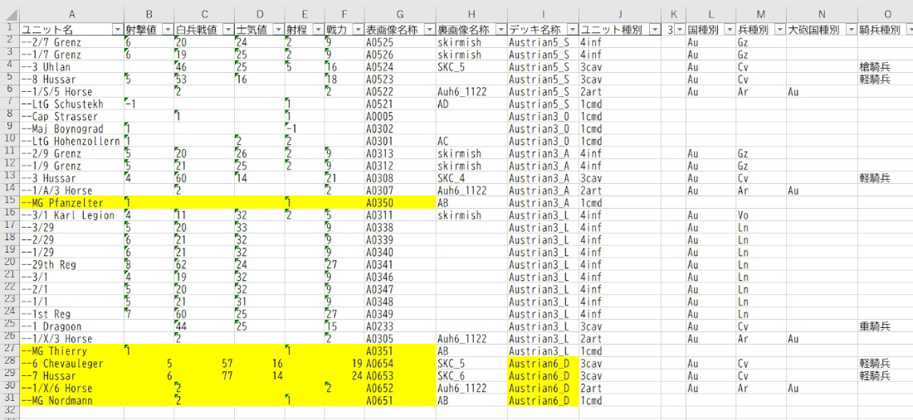Select the --29th Reg cell

pyautogui.click(x=71, y=264)
